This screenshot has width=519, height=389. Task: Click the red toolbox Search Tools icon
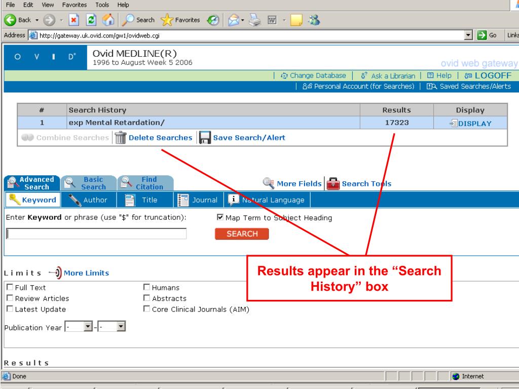pos(333,183)
